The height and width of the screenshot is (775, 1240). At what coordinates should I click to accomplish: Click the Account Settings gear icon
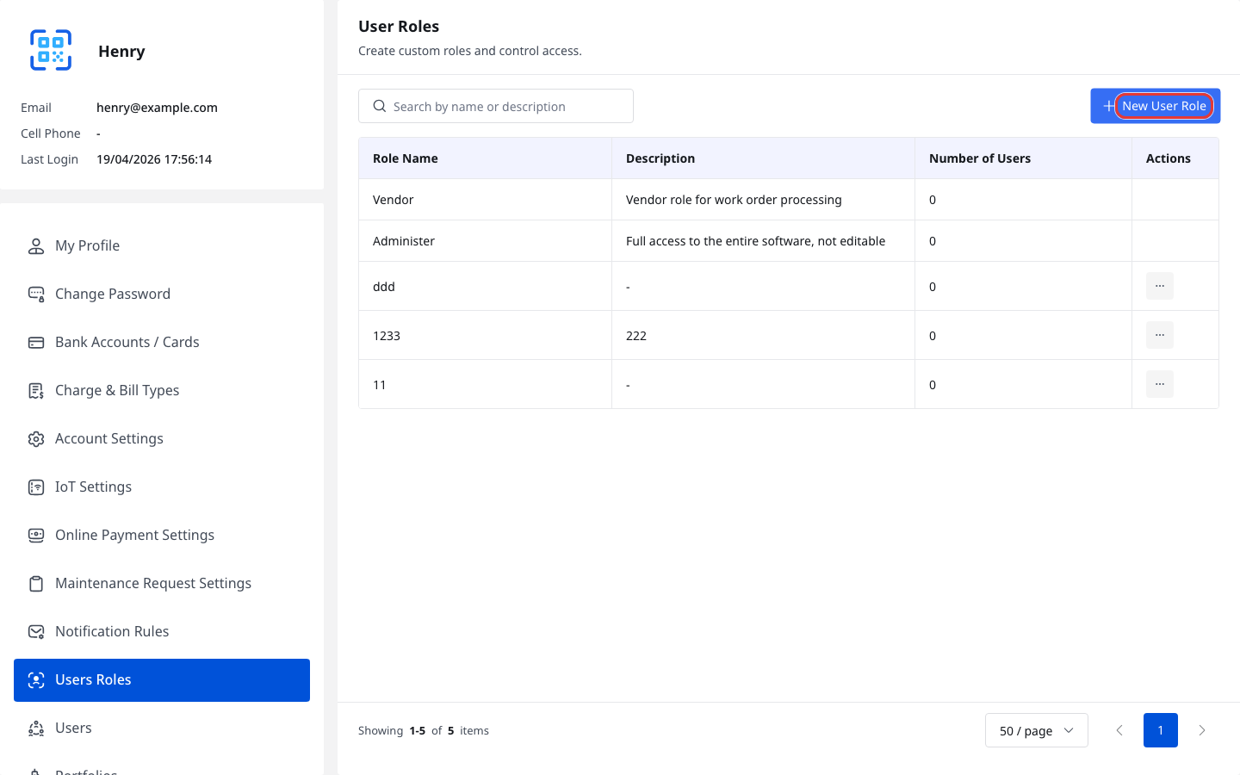36,439
